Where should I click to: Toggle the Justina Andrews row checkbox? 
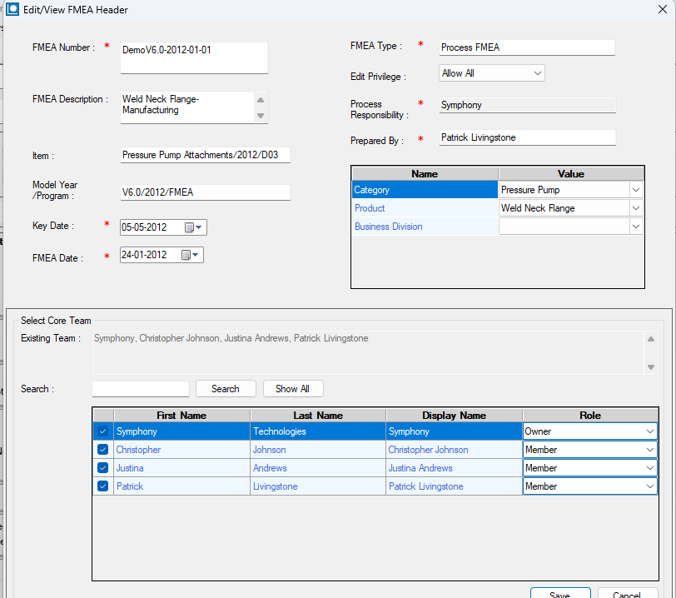point(103,468)
